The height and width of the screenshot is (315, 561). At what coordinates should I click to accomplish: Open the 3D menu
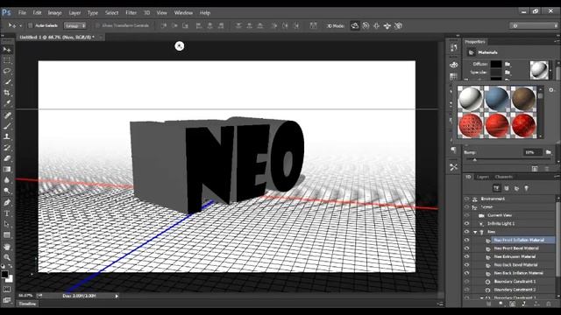[146, 13]
